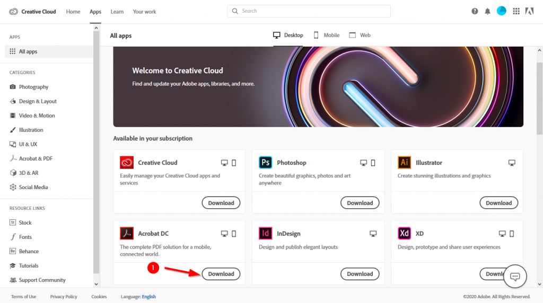
Task: Click the Acrobat DC app icon
Action: (x=127, y=234)
